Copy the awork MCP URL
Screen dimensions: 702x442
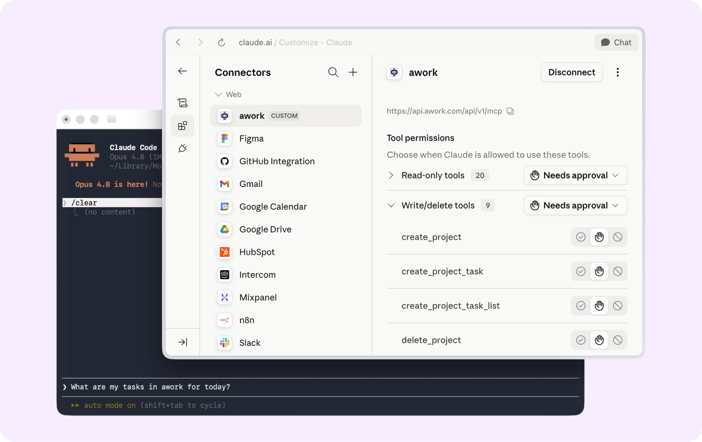pyautogui.click(x=510, y=111)
